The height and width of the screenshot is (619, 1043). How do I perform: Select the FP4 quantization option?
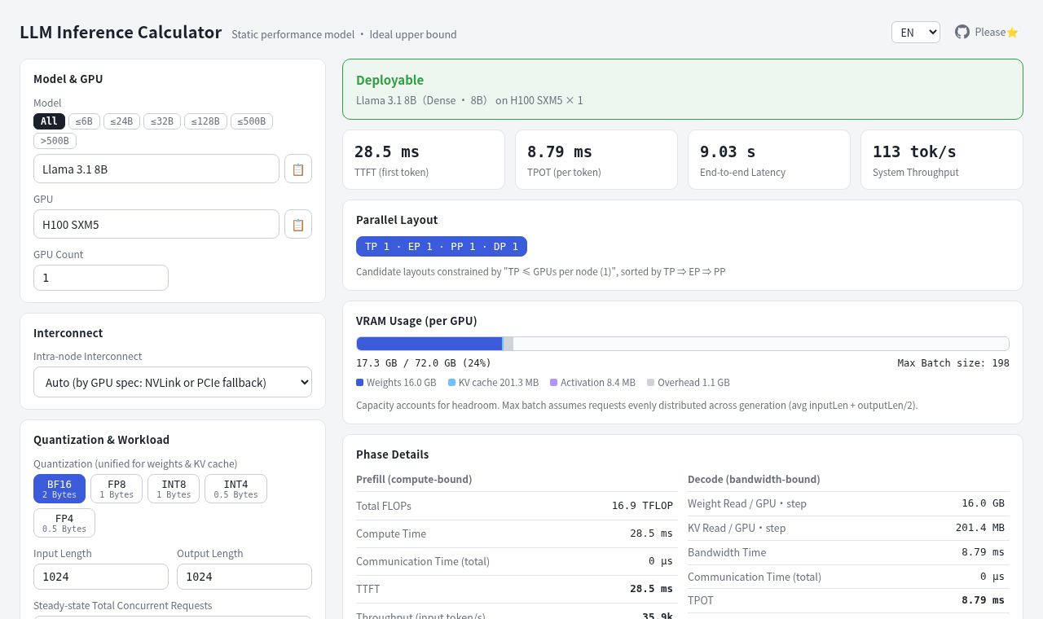64,523
